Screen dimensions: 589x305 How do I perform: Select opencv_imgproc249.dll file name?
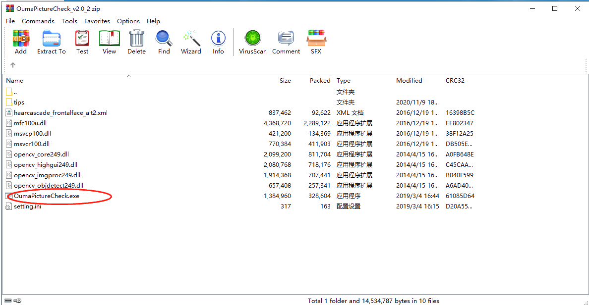tap(47, 175)
